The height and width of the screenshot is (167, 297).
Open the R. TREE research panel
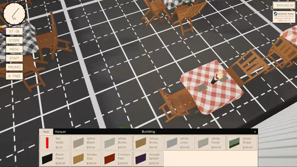point(14,76)
